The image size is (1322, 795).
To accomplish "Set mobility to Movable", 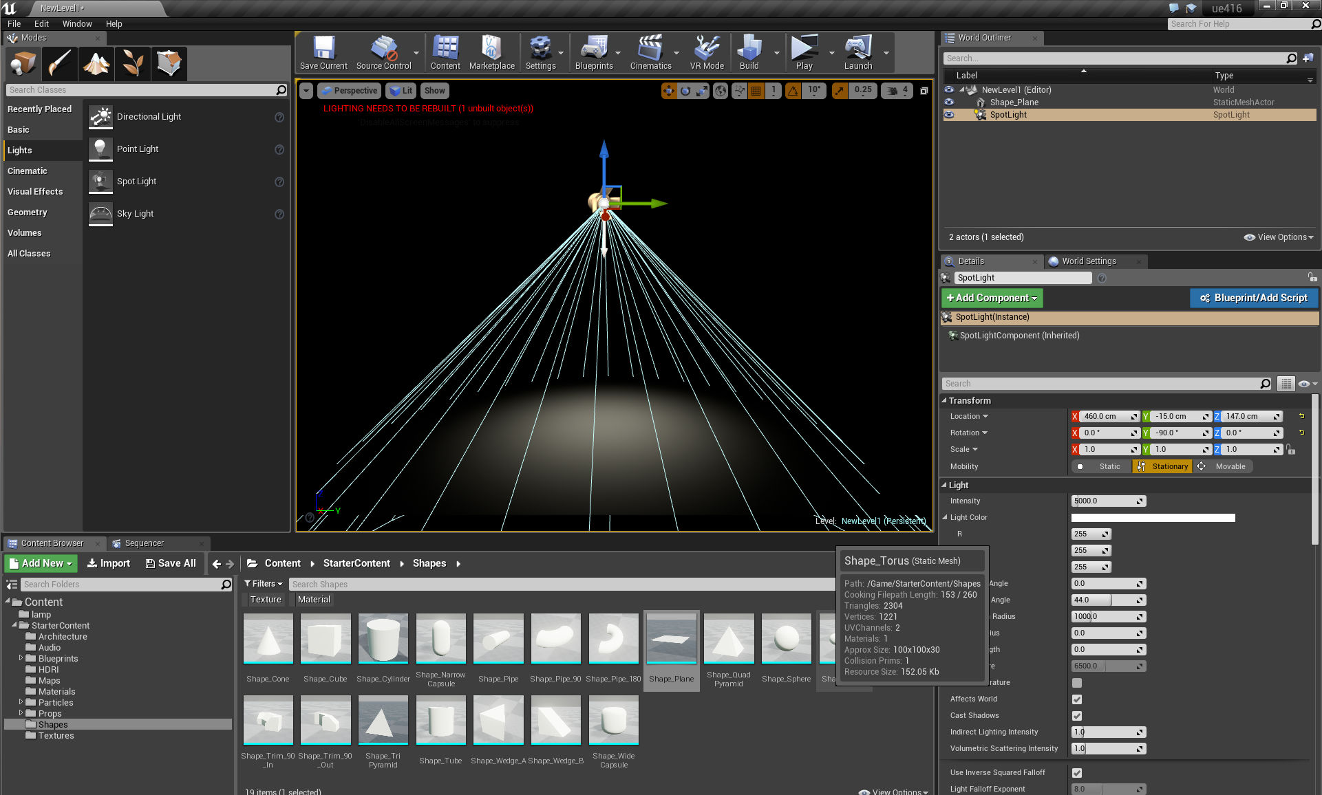I will (x=1224, y=466).
